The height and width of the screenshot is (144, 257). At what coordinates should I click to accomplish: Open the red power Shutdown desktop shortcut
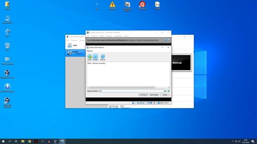tap(142, 6)
